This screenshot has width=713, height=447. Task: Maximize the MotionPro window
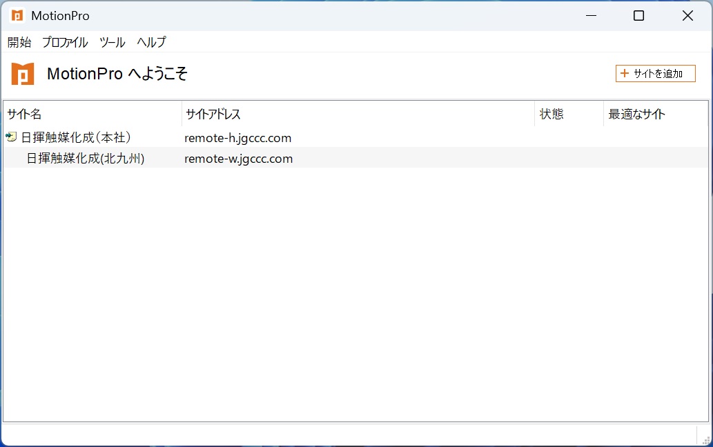coord(639,16)
